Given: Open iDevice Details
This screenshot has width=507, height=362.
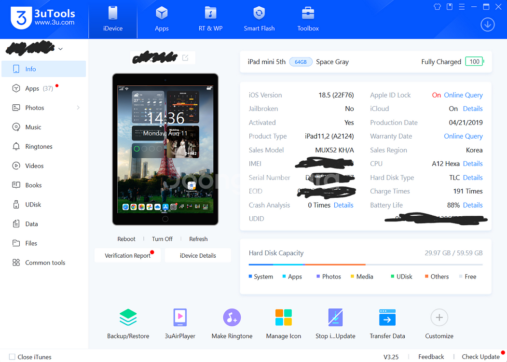Looking at the screenshot, I should click(x=198, y=255).
